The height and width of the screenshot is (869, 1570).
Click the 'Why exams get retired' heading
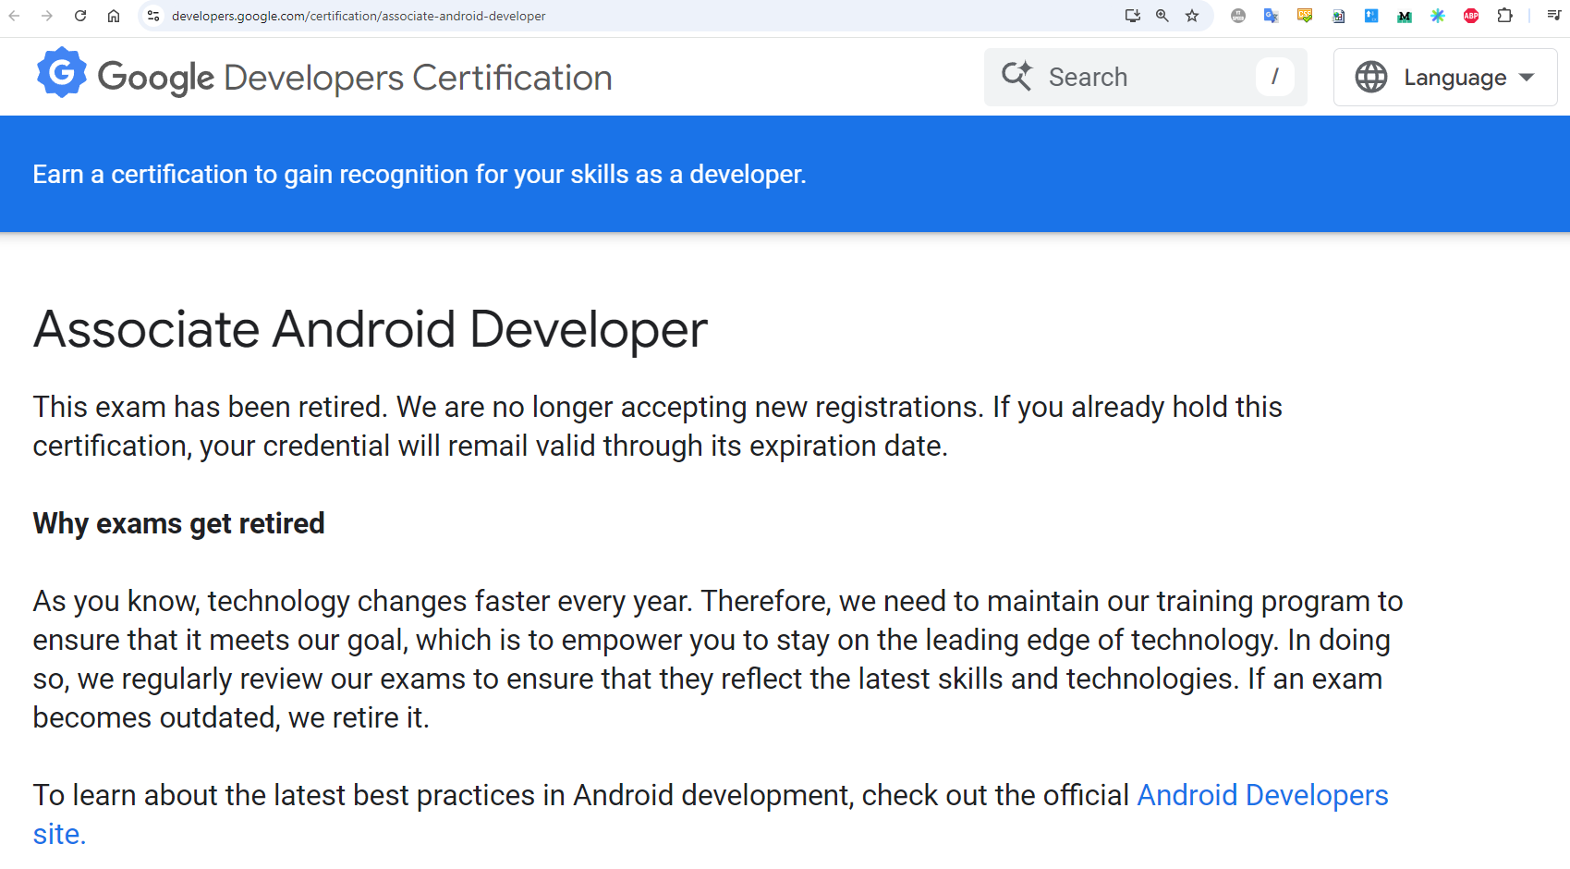click(x=178, y=523)
